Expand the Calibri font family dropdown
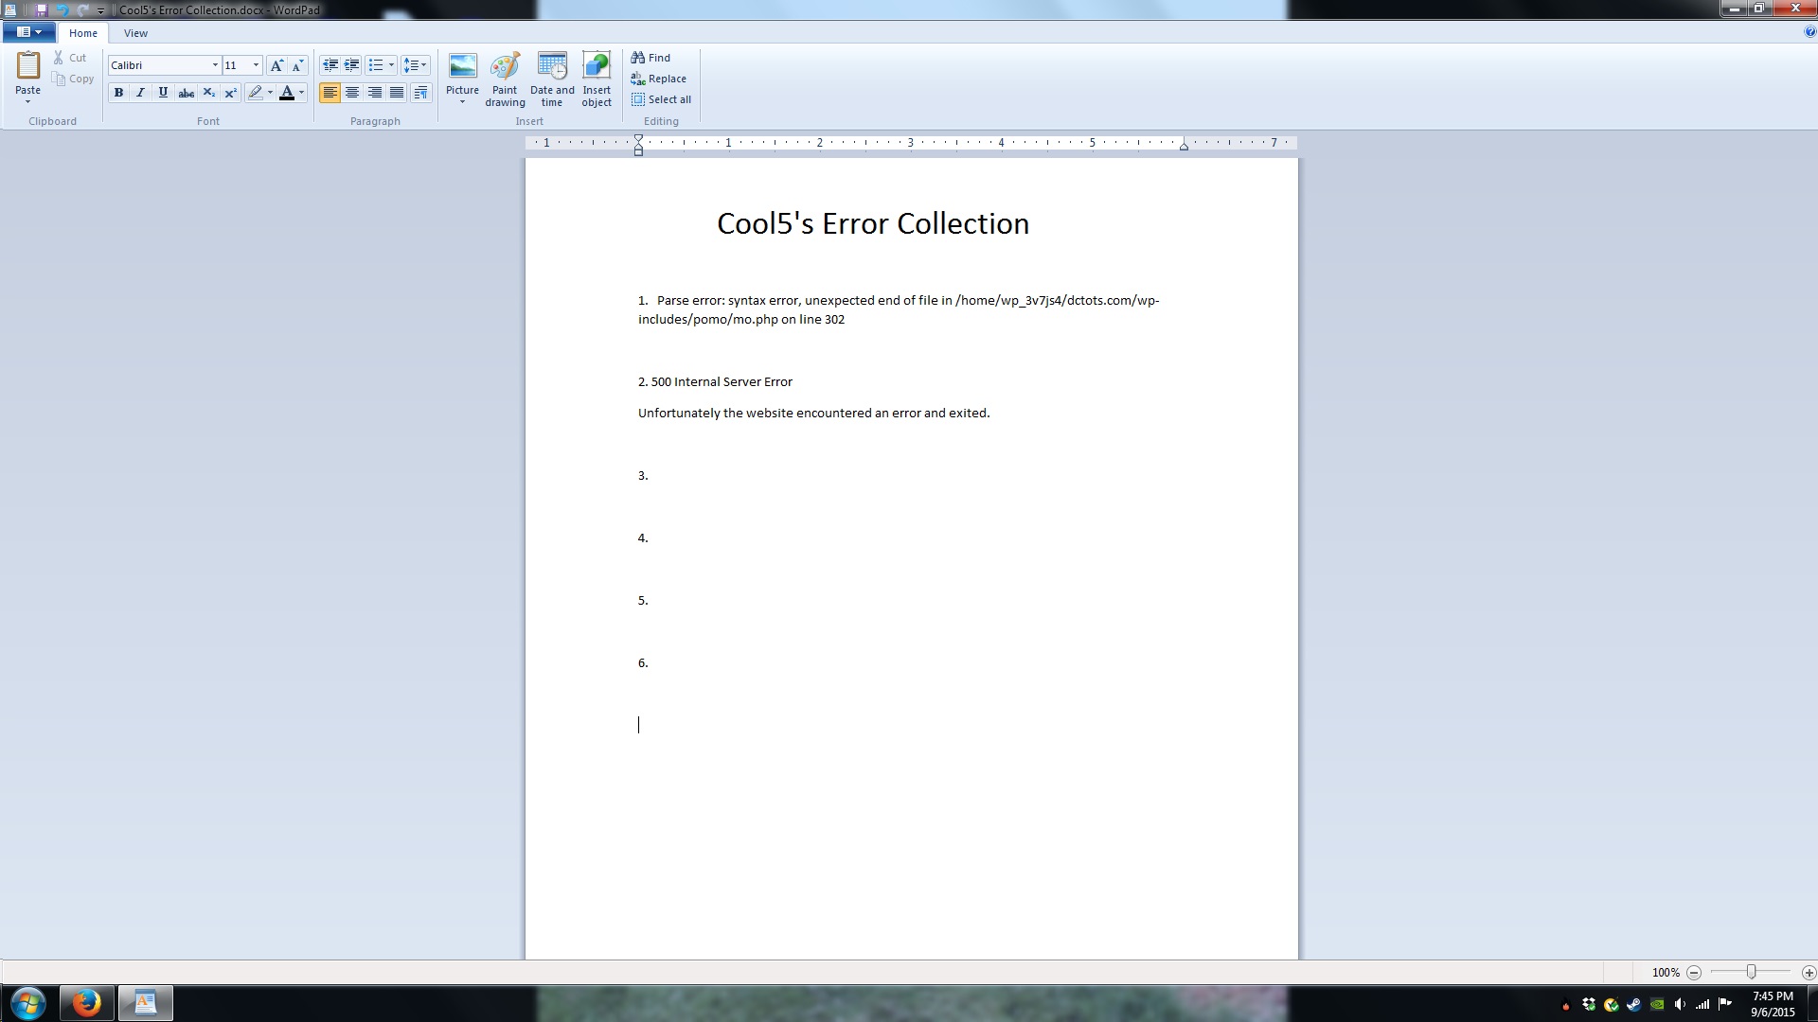Viewport: 1818px width, 1022px height. (x=215, y=65)
